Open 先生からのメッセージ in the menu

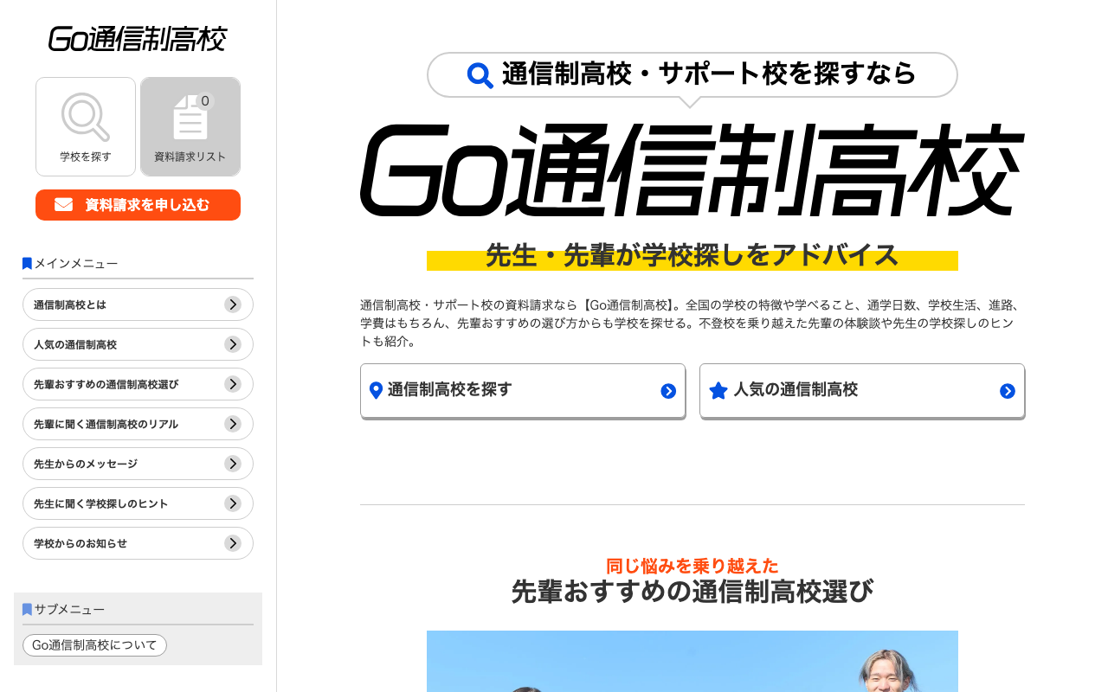138,464
